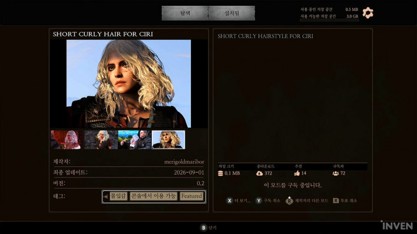Click the 더 보기... label
417x234 pixels.
(x=243, y=201)
